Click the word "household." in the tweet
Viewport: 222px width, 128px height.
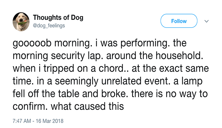click(x=179, y=55)
